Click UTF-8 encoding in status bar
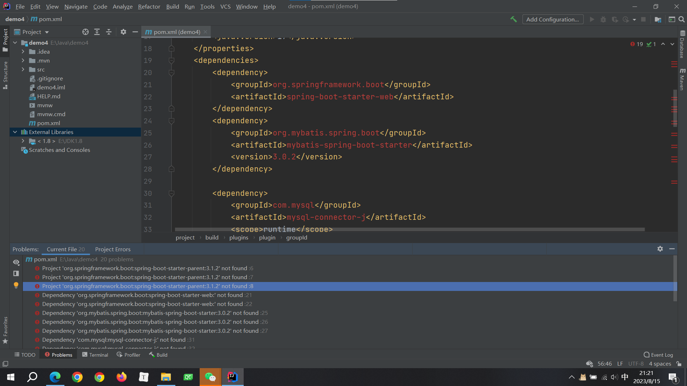 [636, 364]
